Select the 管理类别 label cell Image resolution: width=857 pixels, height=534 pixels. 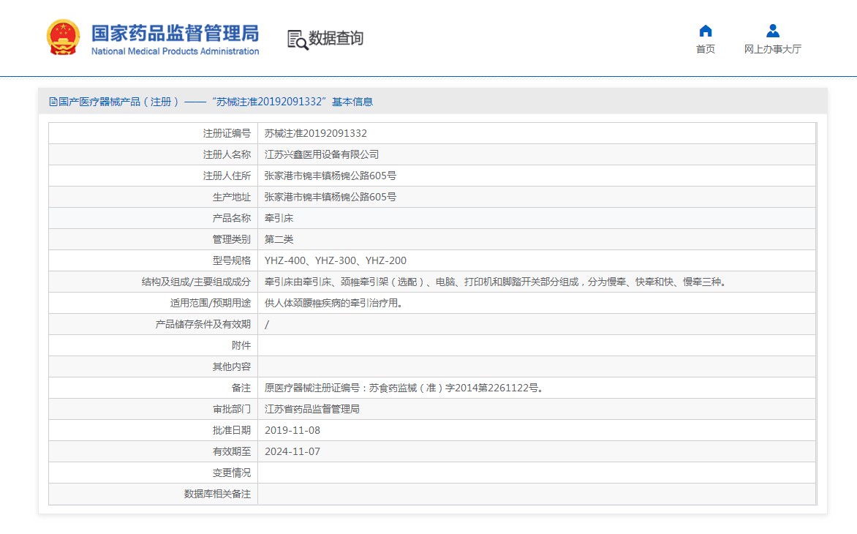coord(153,239)
